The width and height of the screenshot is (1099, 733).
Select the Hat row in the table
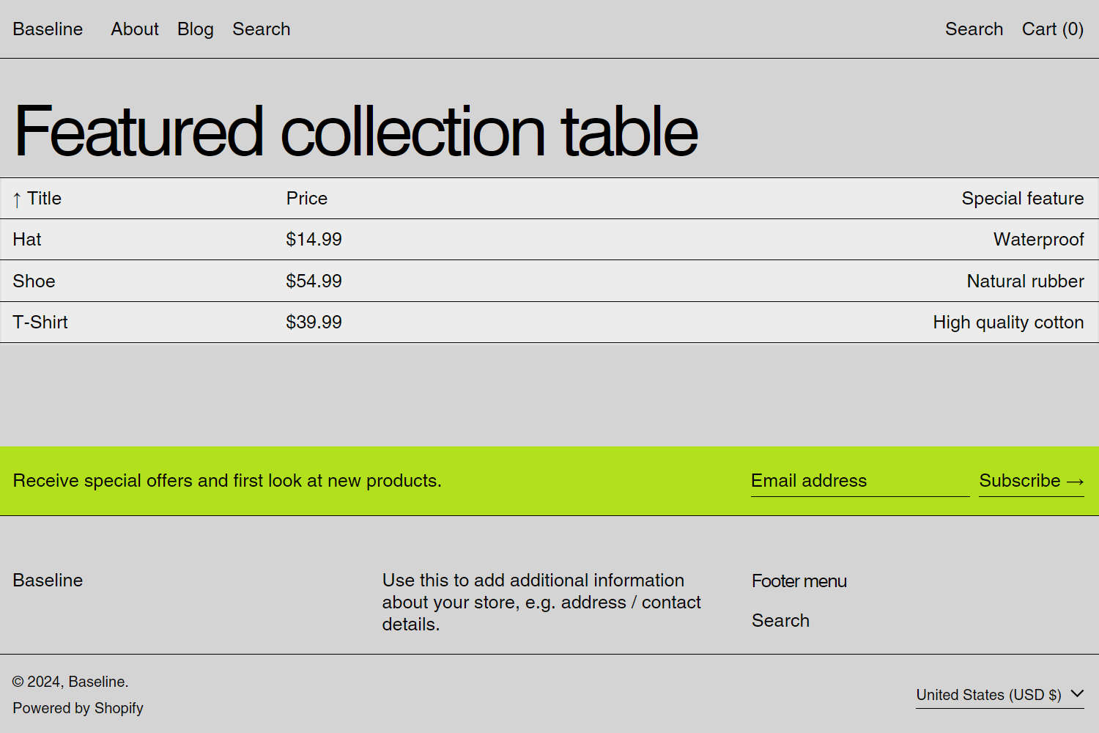pos(26,239)
